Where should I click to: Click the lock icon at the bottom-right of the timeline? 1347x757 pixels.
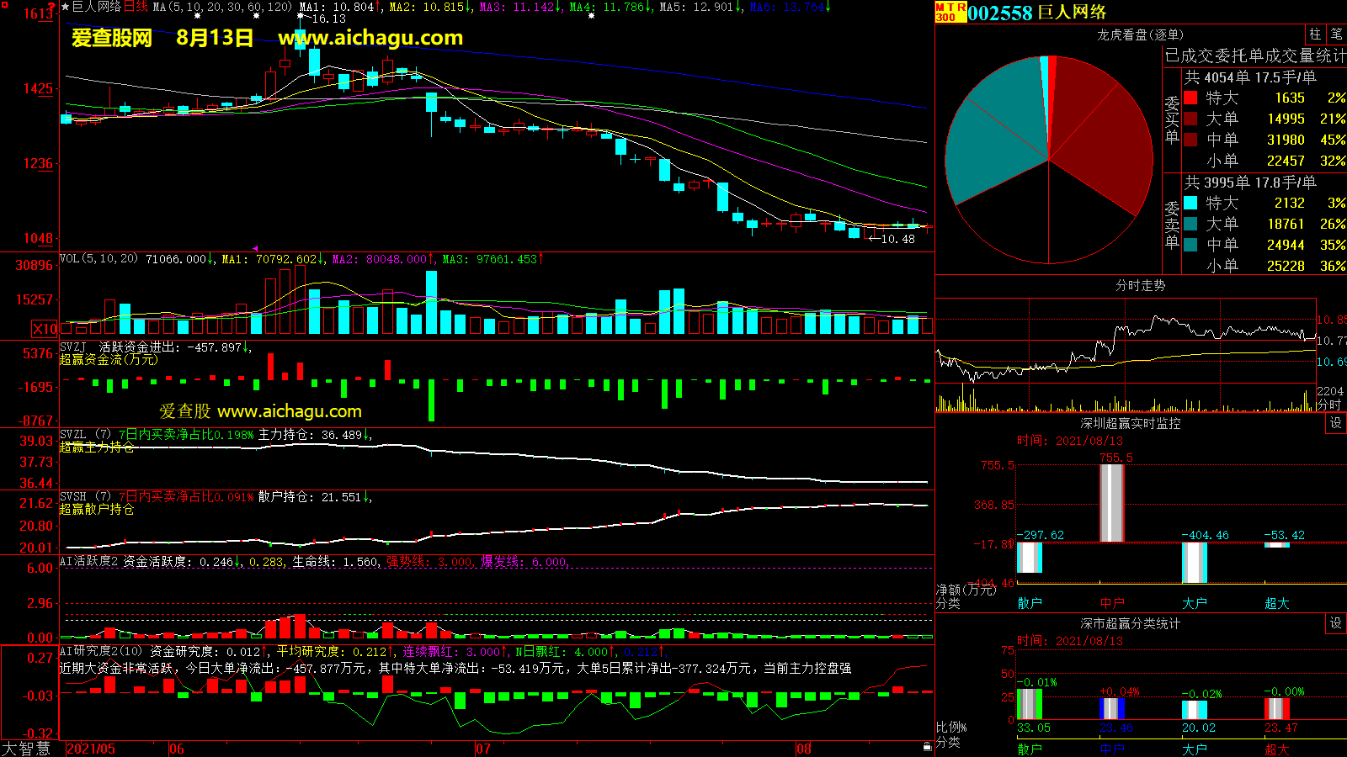[927, 746]
